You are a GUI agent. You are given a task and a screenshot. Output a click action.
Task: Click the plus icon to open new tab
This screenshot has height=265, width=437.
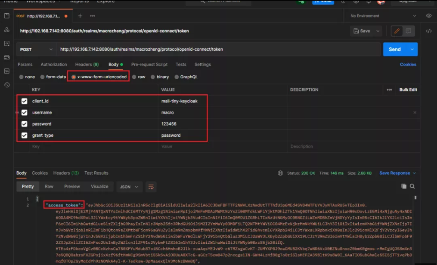(80, 16)
